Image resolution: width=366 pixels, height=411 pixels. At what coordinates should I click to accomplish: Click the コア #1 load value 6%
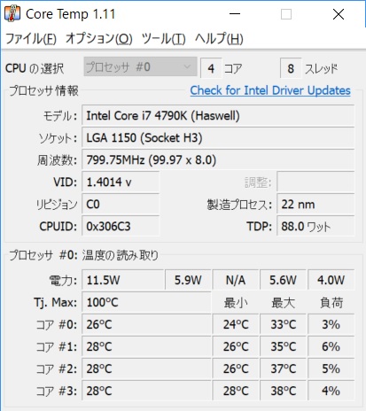click(x=331, y=346)
